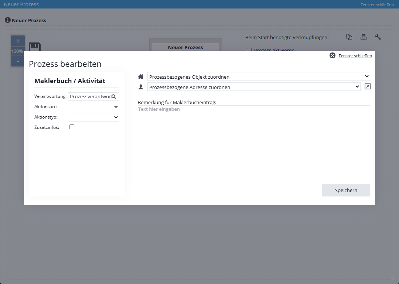Viewport: 399px width, 284px height.
Task: Toggle the Prozess aktivieren checkbox
Action: (249, 50)
